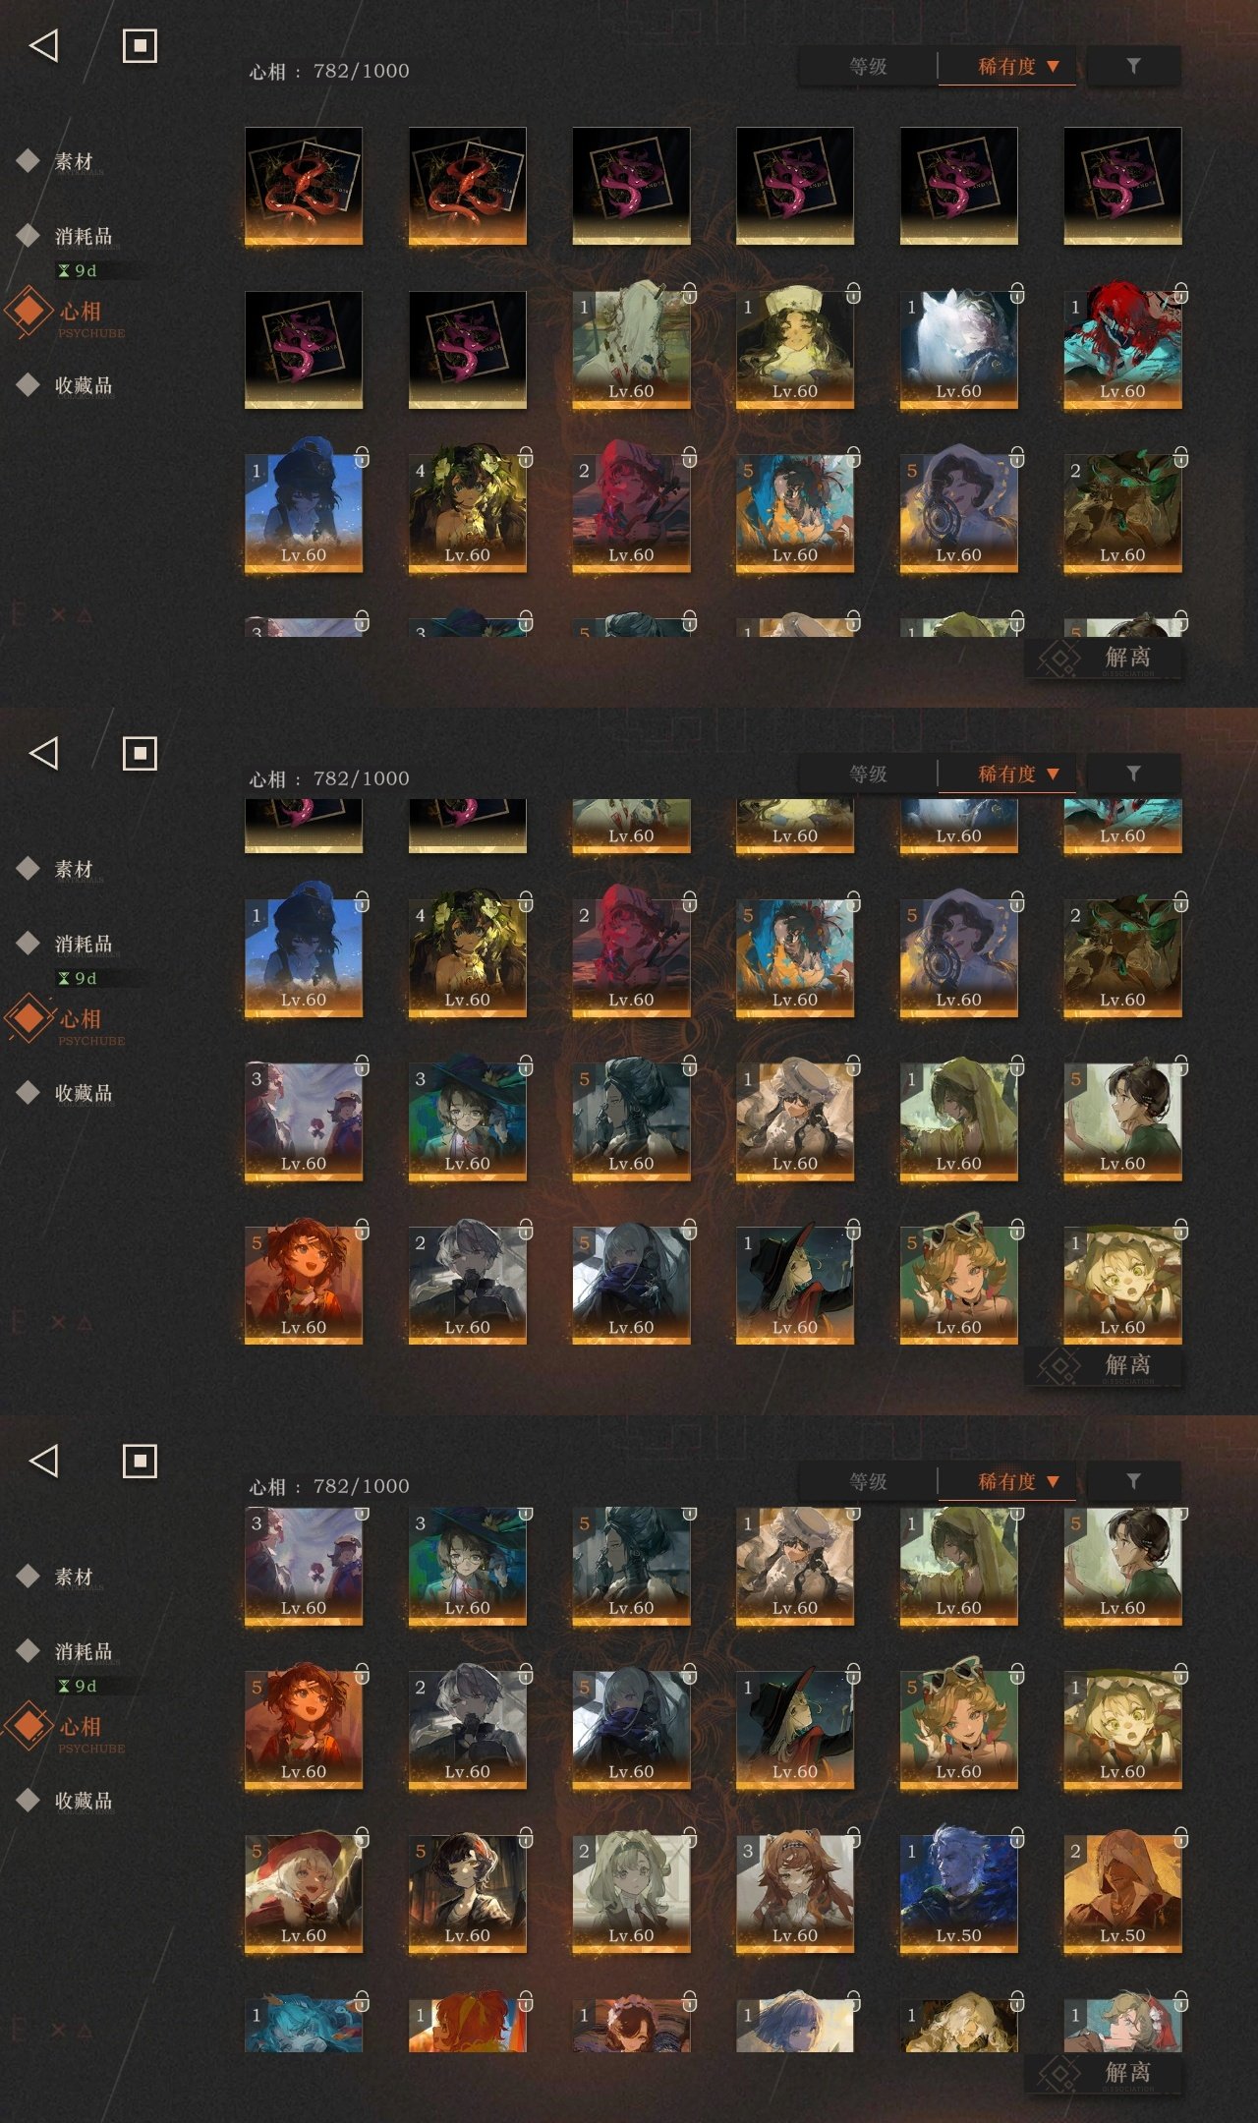Viewport: 1258px width, 2123px height.
Task: Click the square home icon in the middle screenshot
Action: pyautogui.click(x=140, y=753)
